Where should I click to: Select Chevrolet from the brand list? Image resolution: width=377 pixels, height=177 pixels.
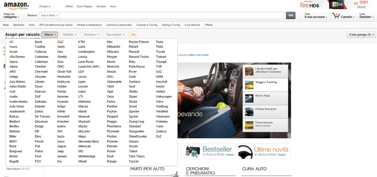pos(41,72)
